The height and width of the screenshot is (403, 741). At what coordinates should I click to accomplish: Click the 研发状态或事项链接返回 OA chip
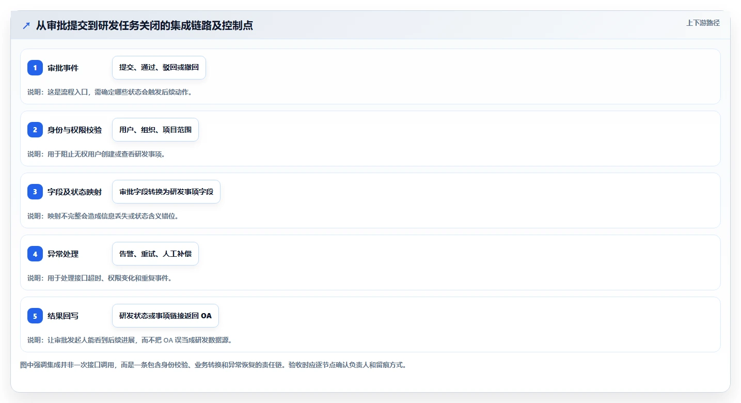pos(165,316)
